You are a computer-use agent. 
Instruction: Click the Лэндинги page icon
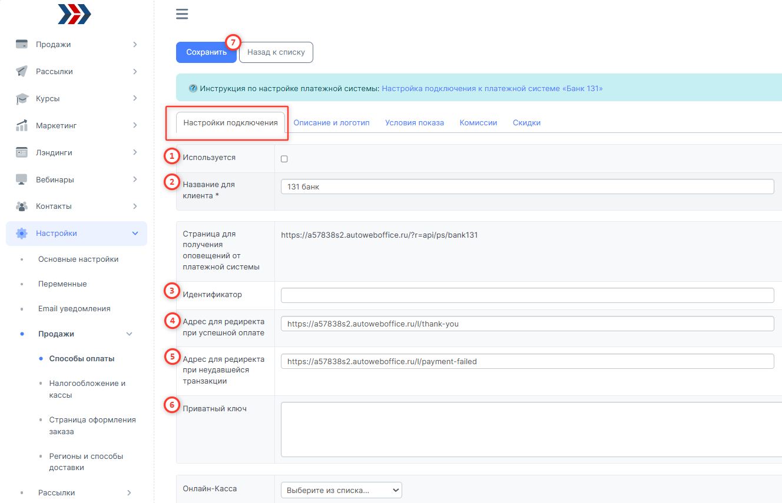coord(22,153)
